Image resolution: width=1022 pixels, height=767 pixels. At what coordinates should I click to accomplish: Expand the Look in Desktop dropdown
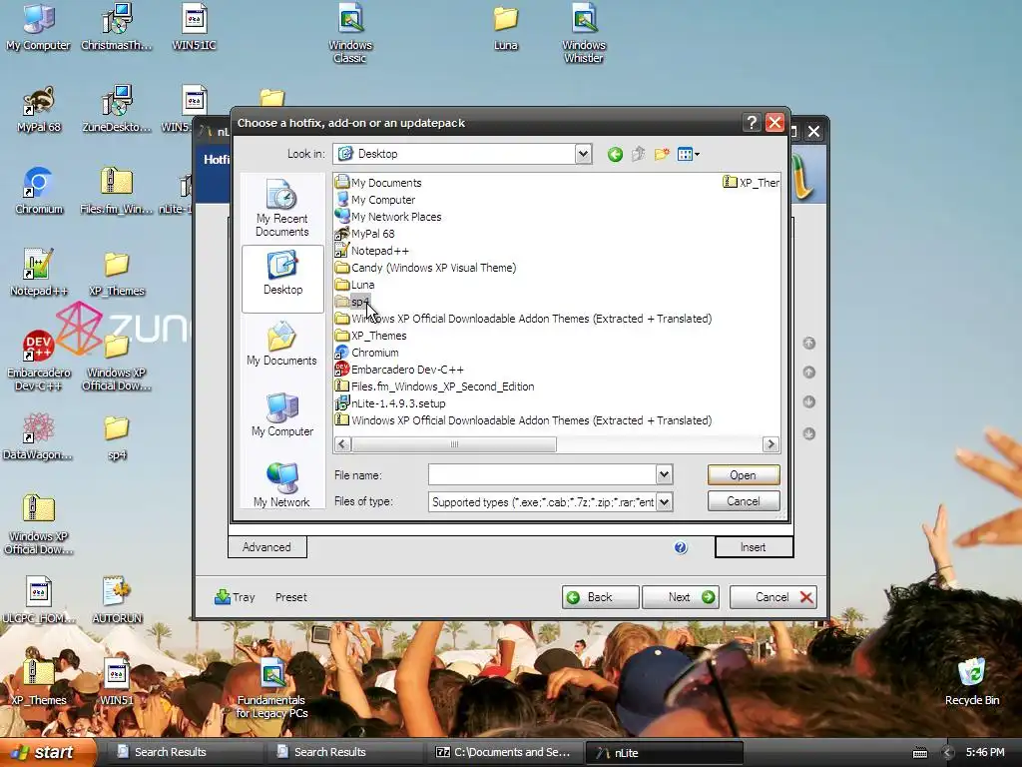coord(583,154)
